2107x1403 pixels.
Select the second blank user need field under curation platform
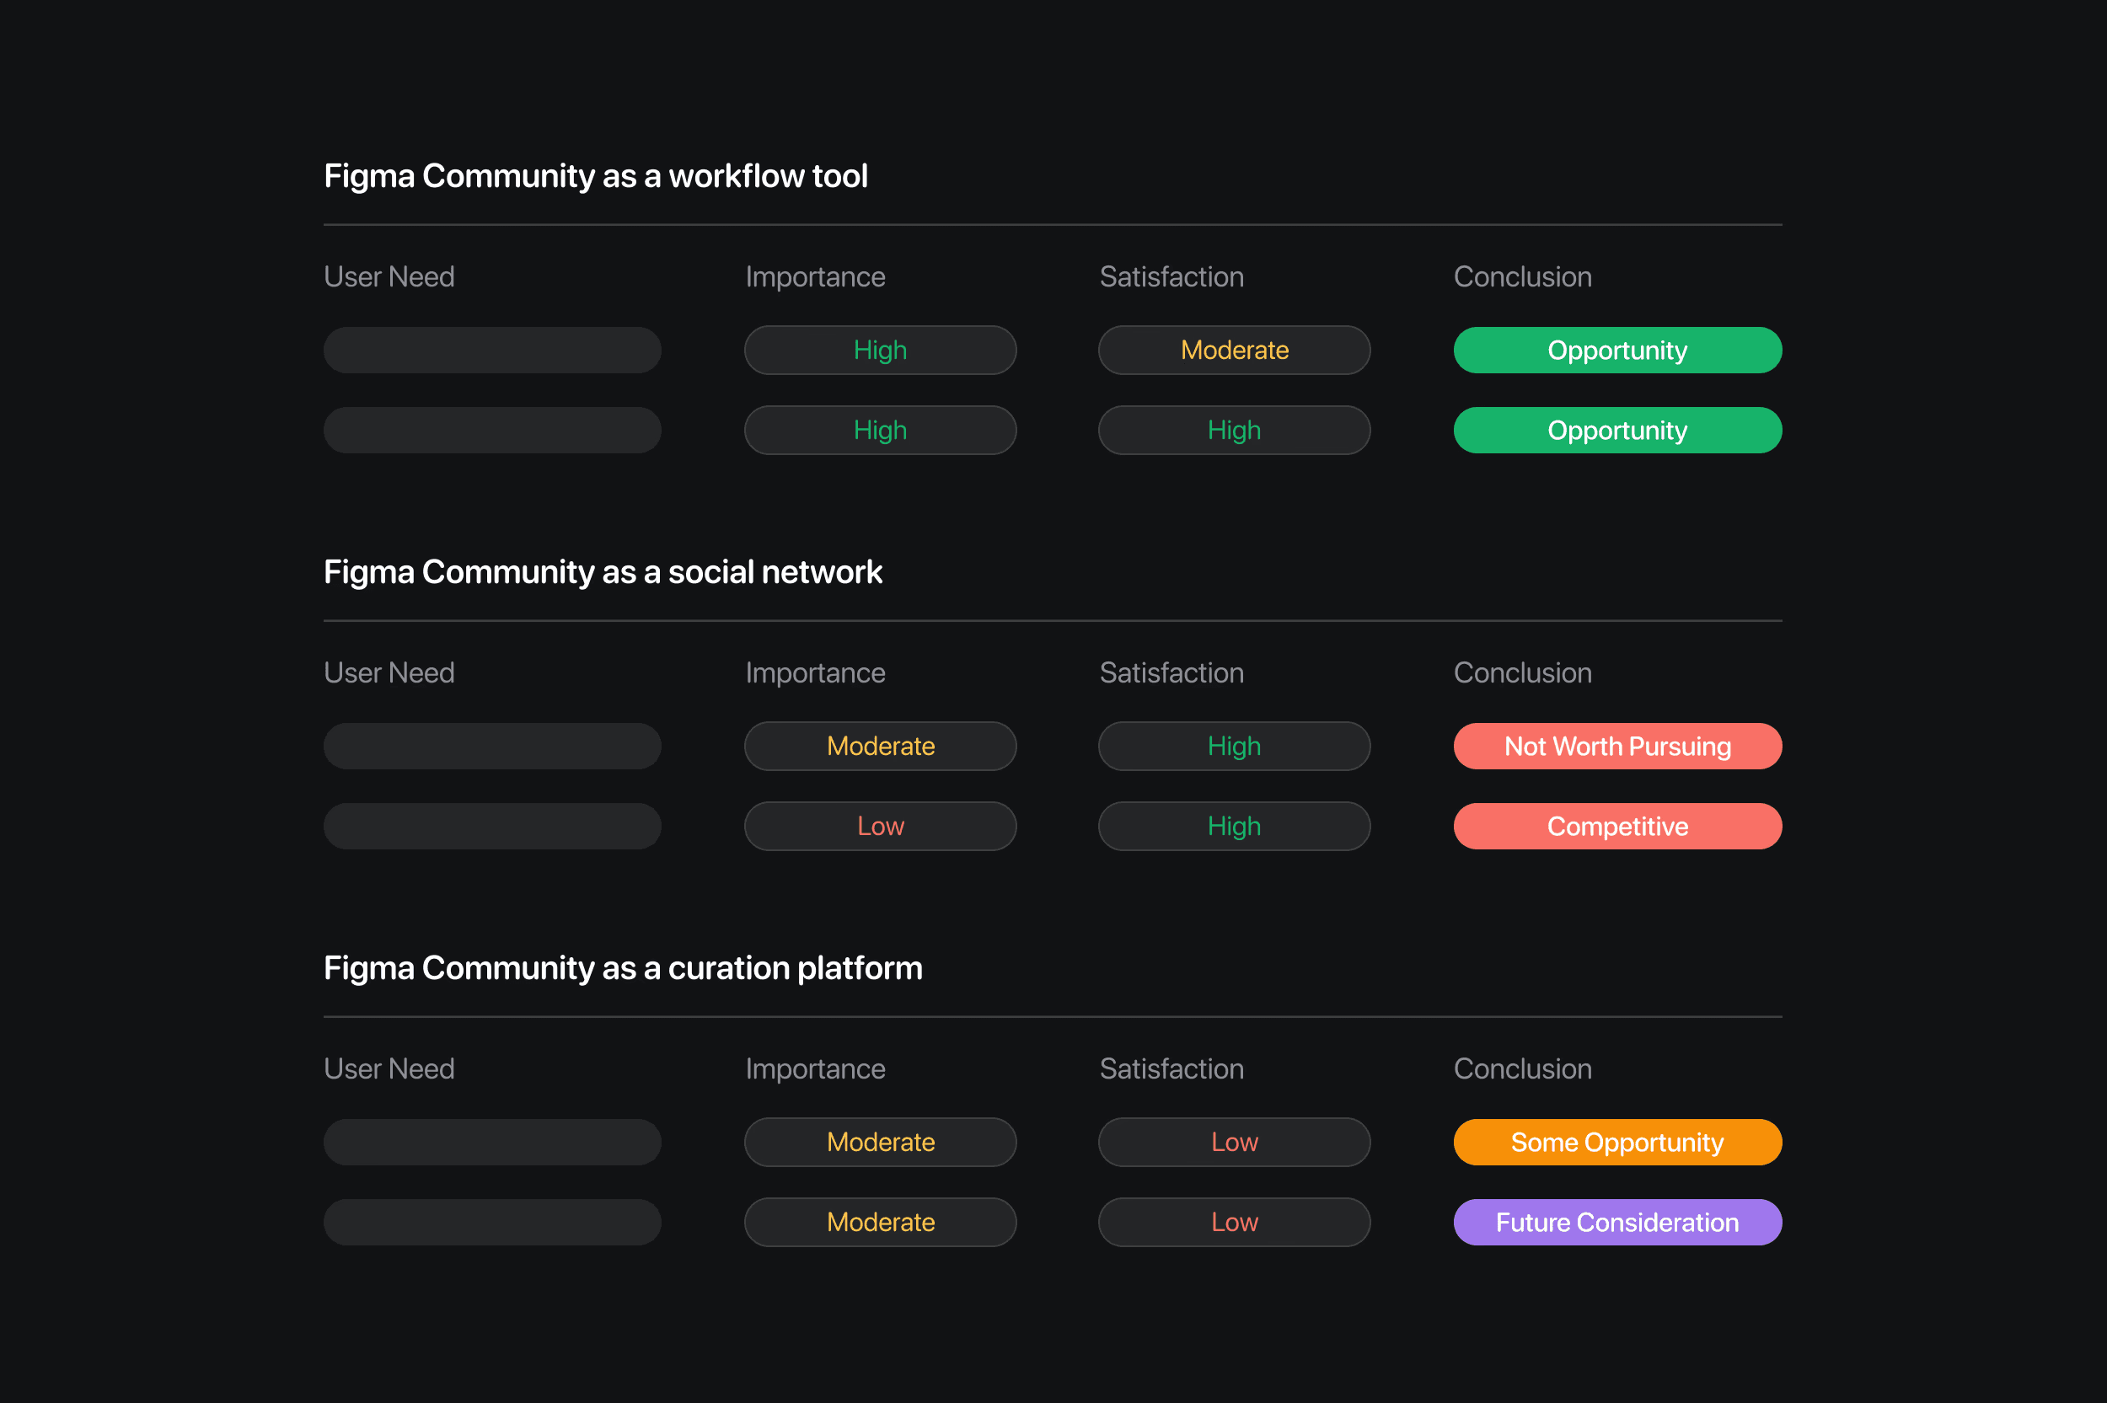pos(492,1223)
